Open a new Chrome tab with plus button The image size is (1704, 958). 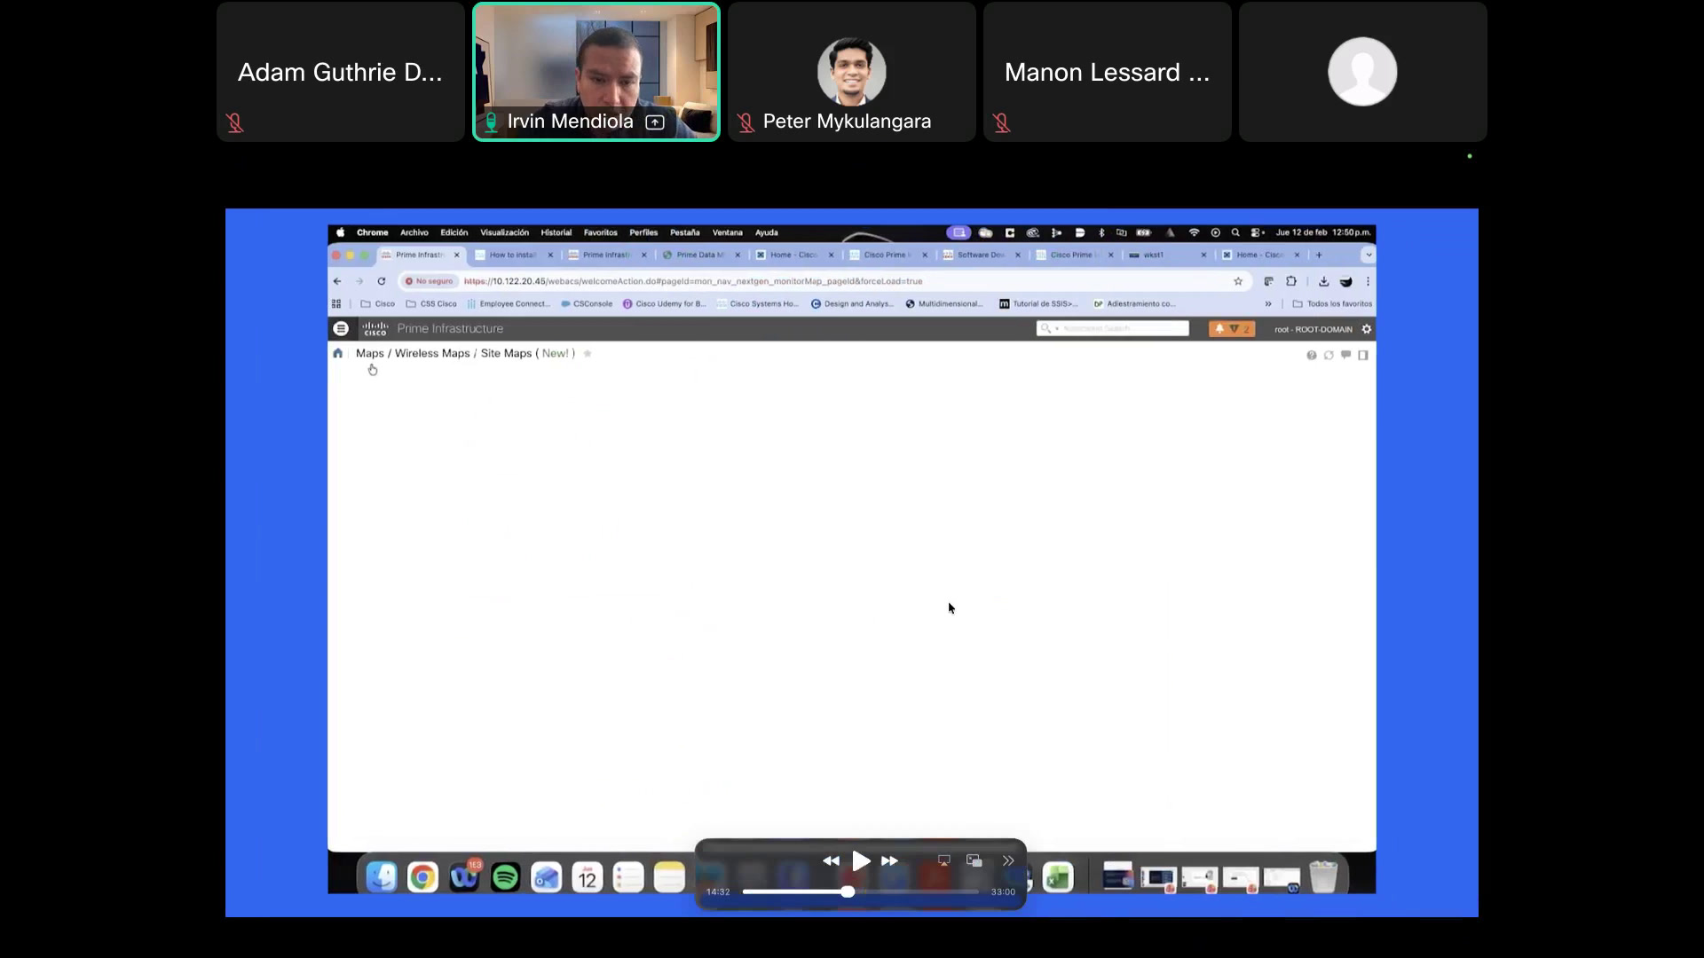point(1319,255)
